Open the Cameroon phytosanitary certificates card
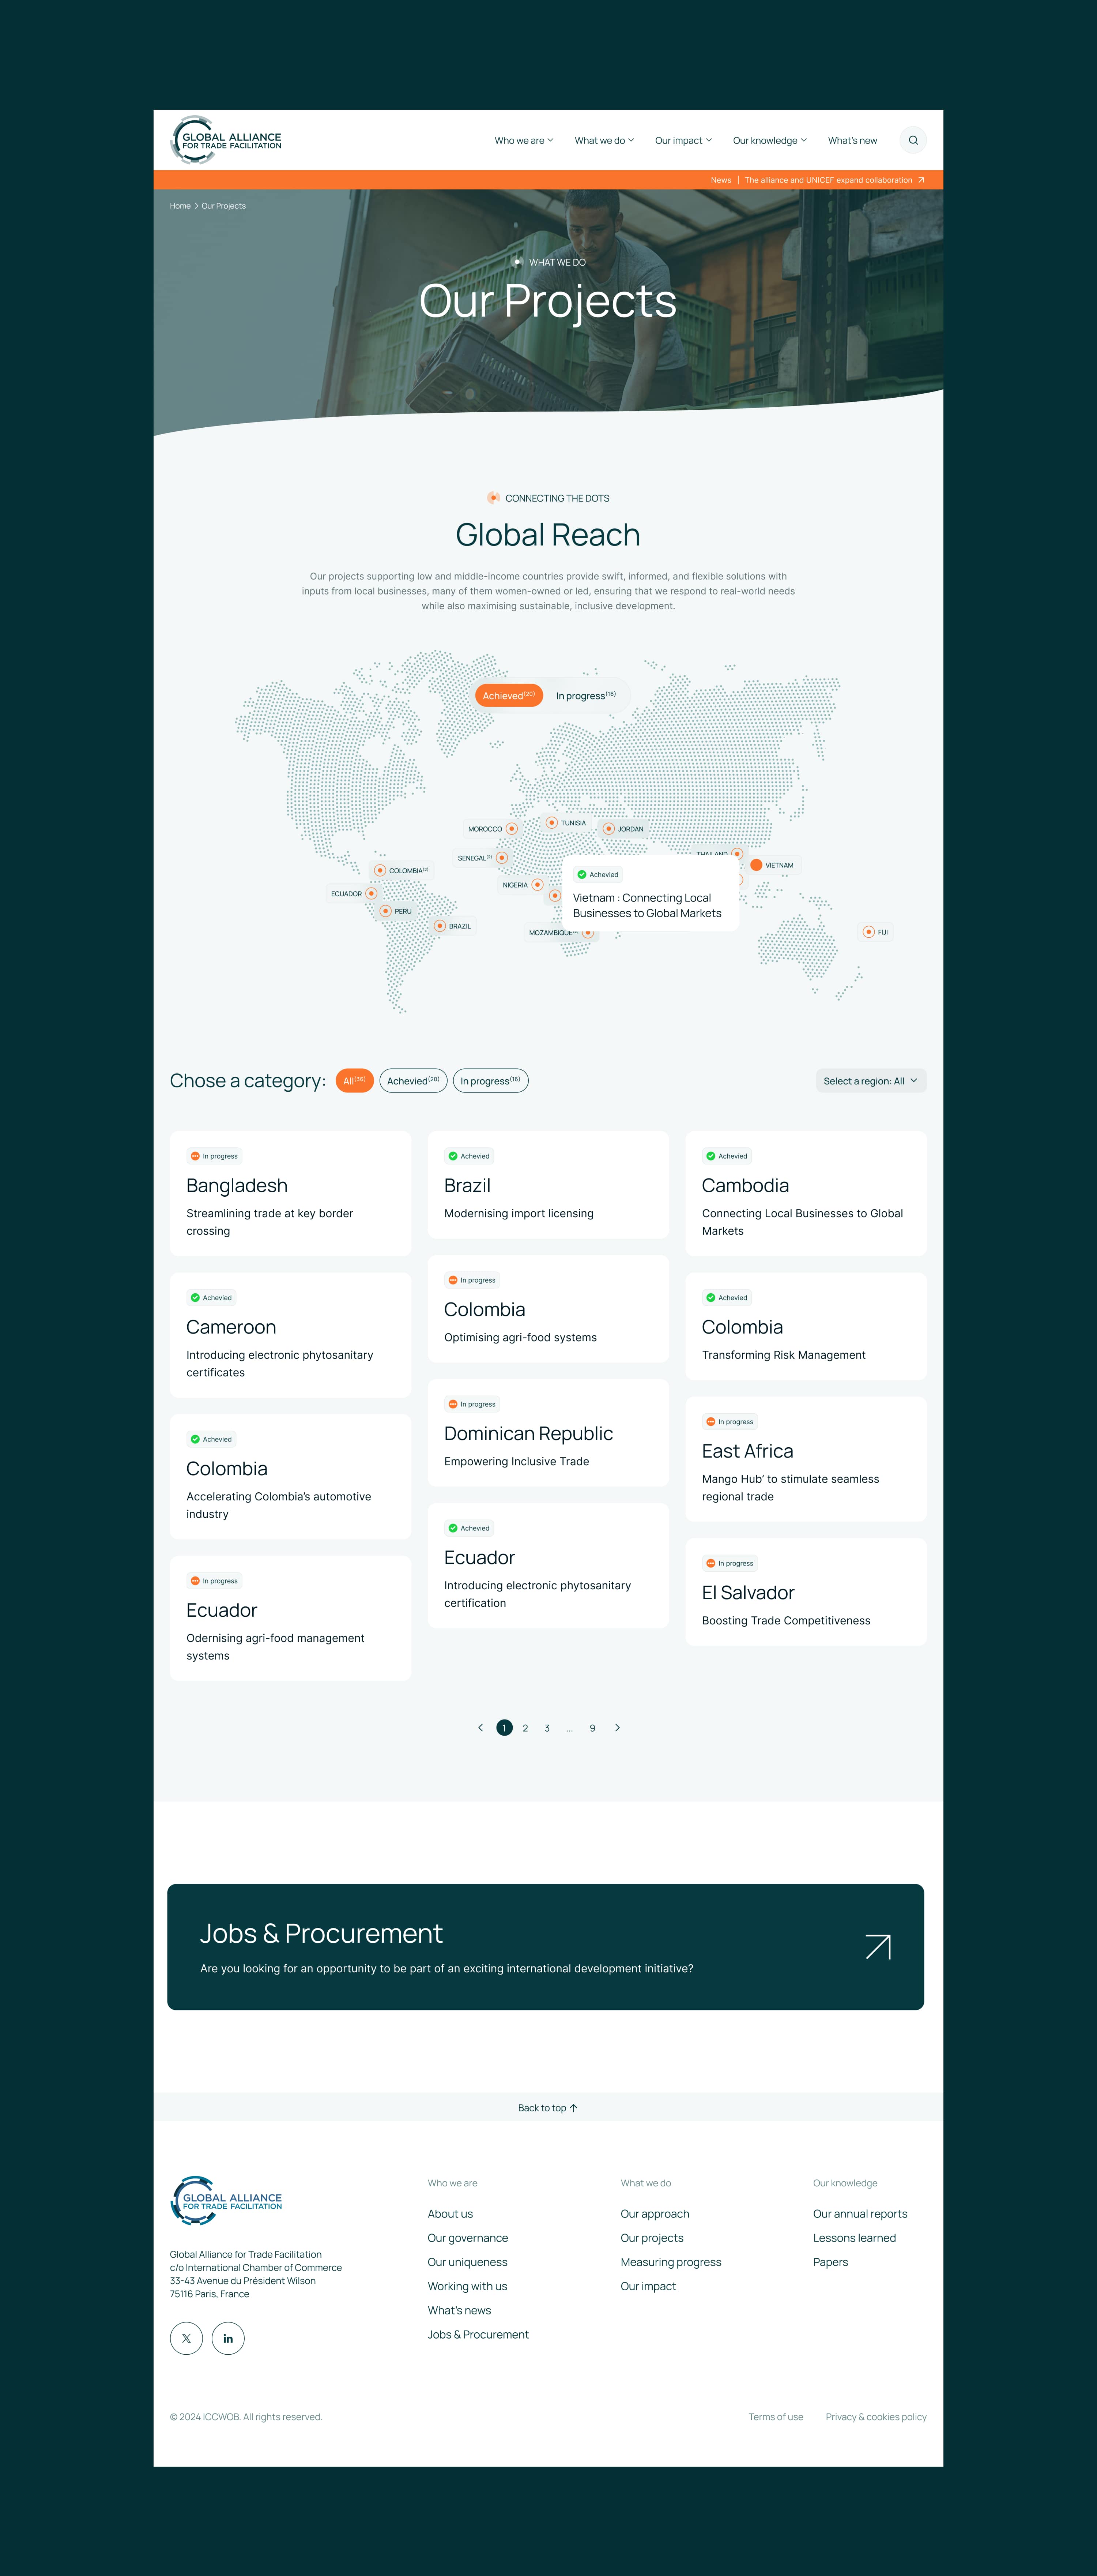1097x2576 pixels. [x=291, y=1335]
